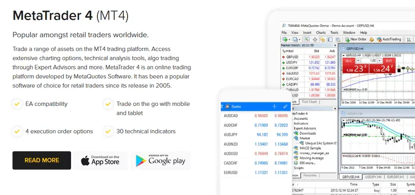Switch to the Favorites tab in Navigator

[x=310, y=175]
